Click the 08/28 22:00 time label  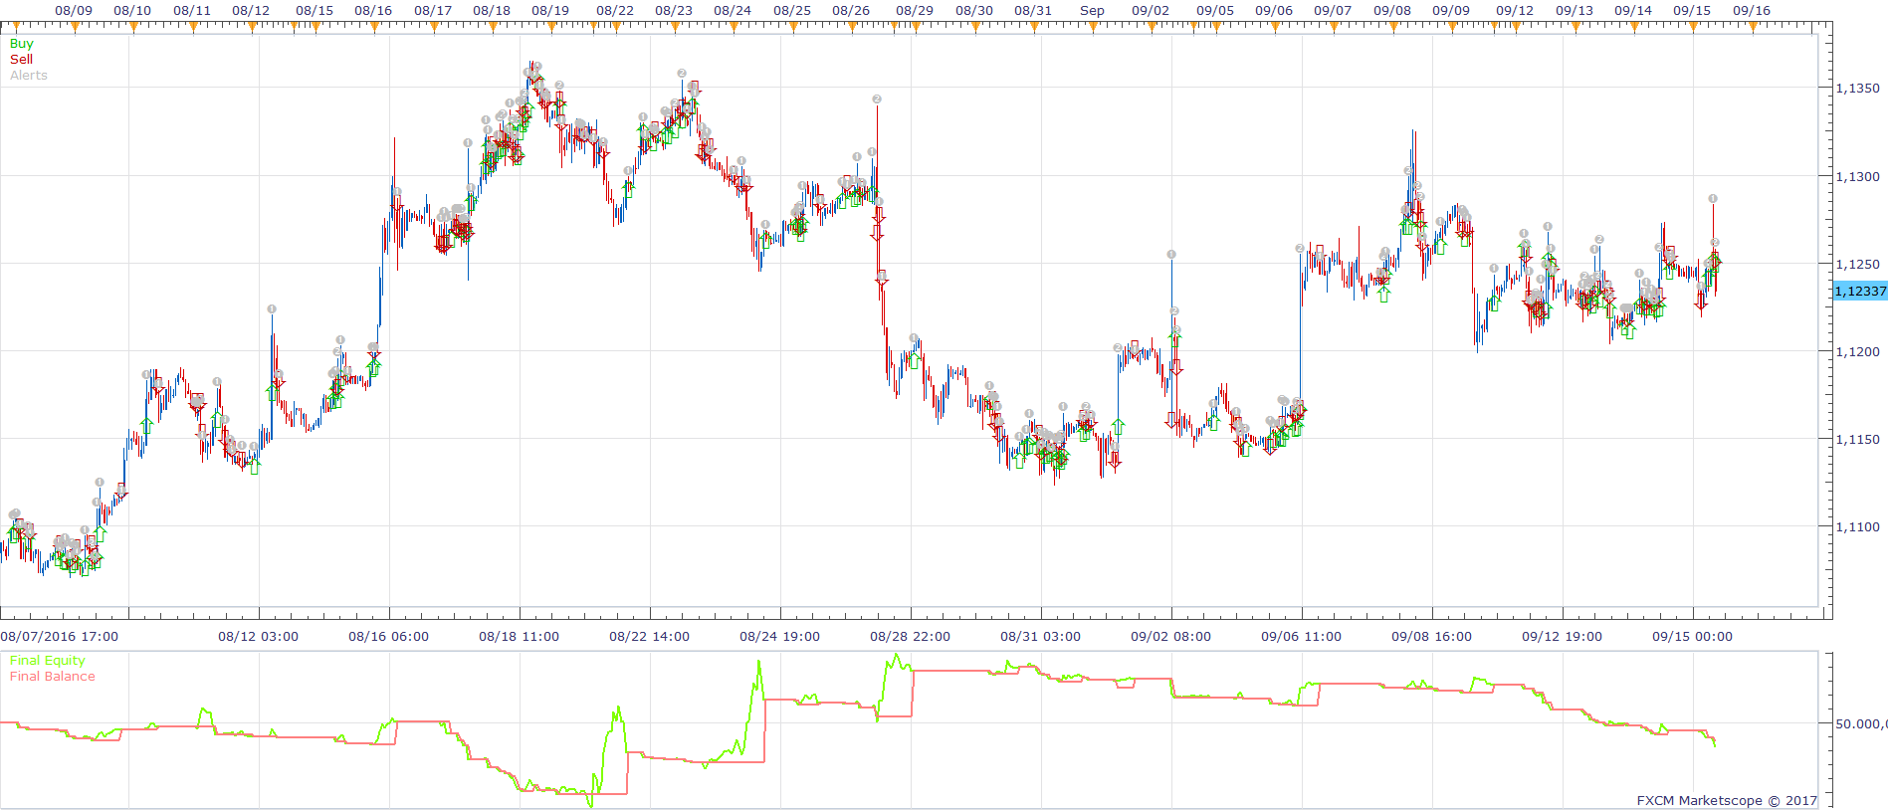point(910,637)
